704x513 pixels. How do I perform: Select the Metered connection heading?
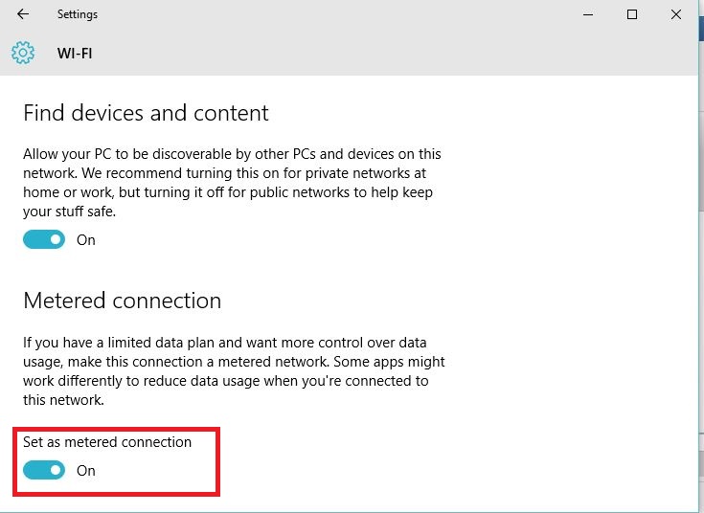tap(122, 301)
